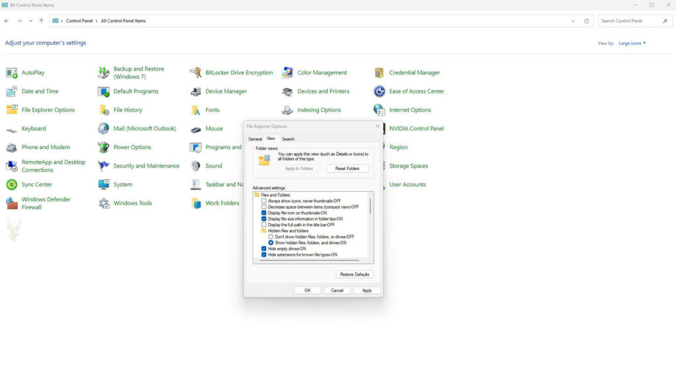
Task: Open NVIDIA Control Panel link
Action: pyautogui.click(x=416, y=129)
